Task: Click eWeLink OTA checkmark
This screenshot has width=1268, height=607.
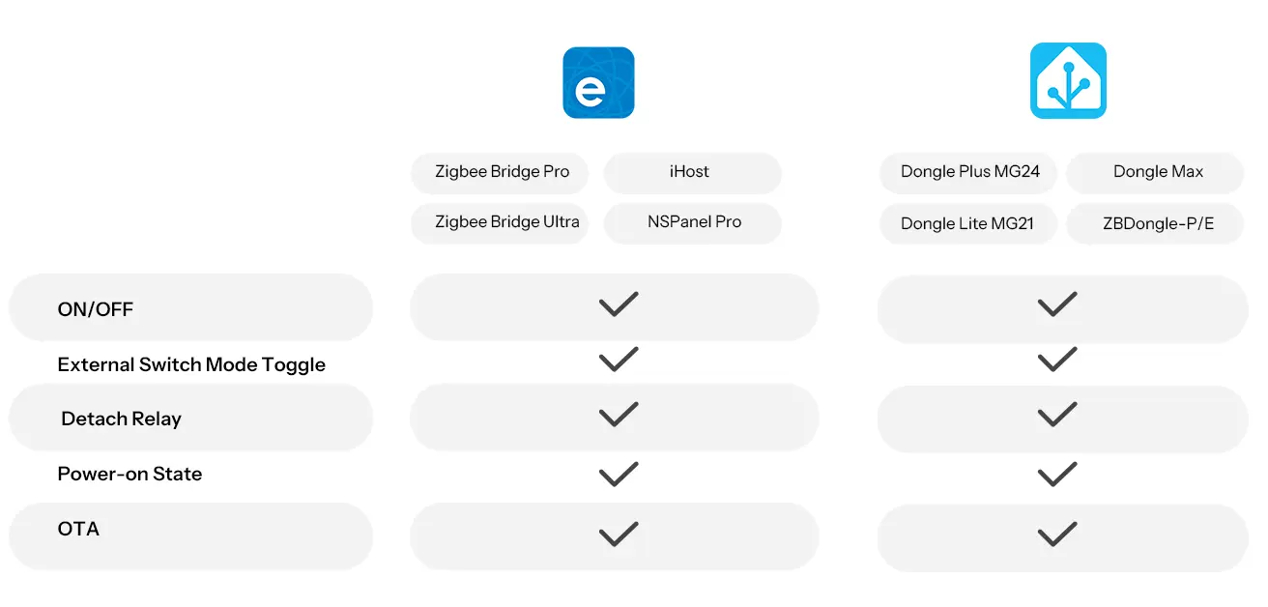Action: pos(619,535)
